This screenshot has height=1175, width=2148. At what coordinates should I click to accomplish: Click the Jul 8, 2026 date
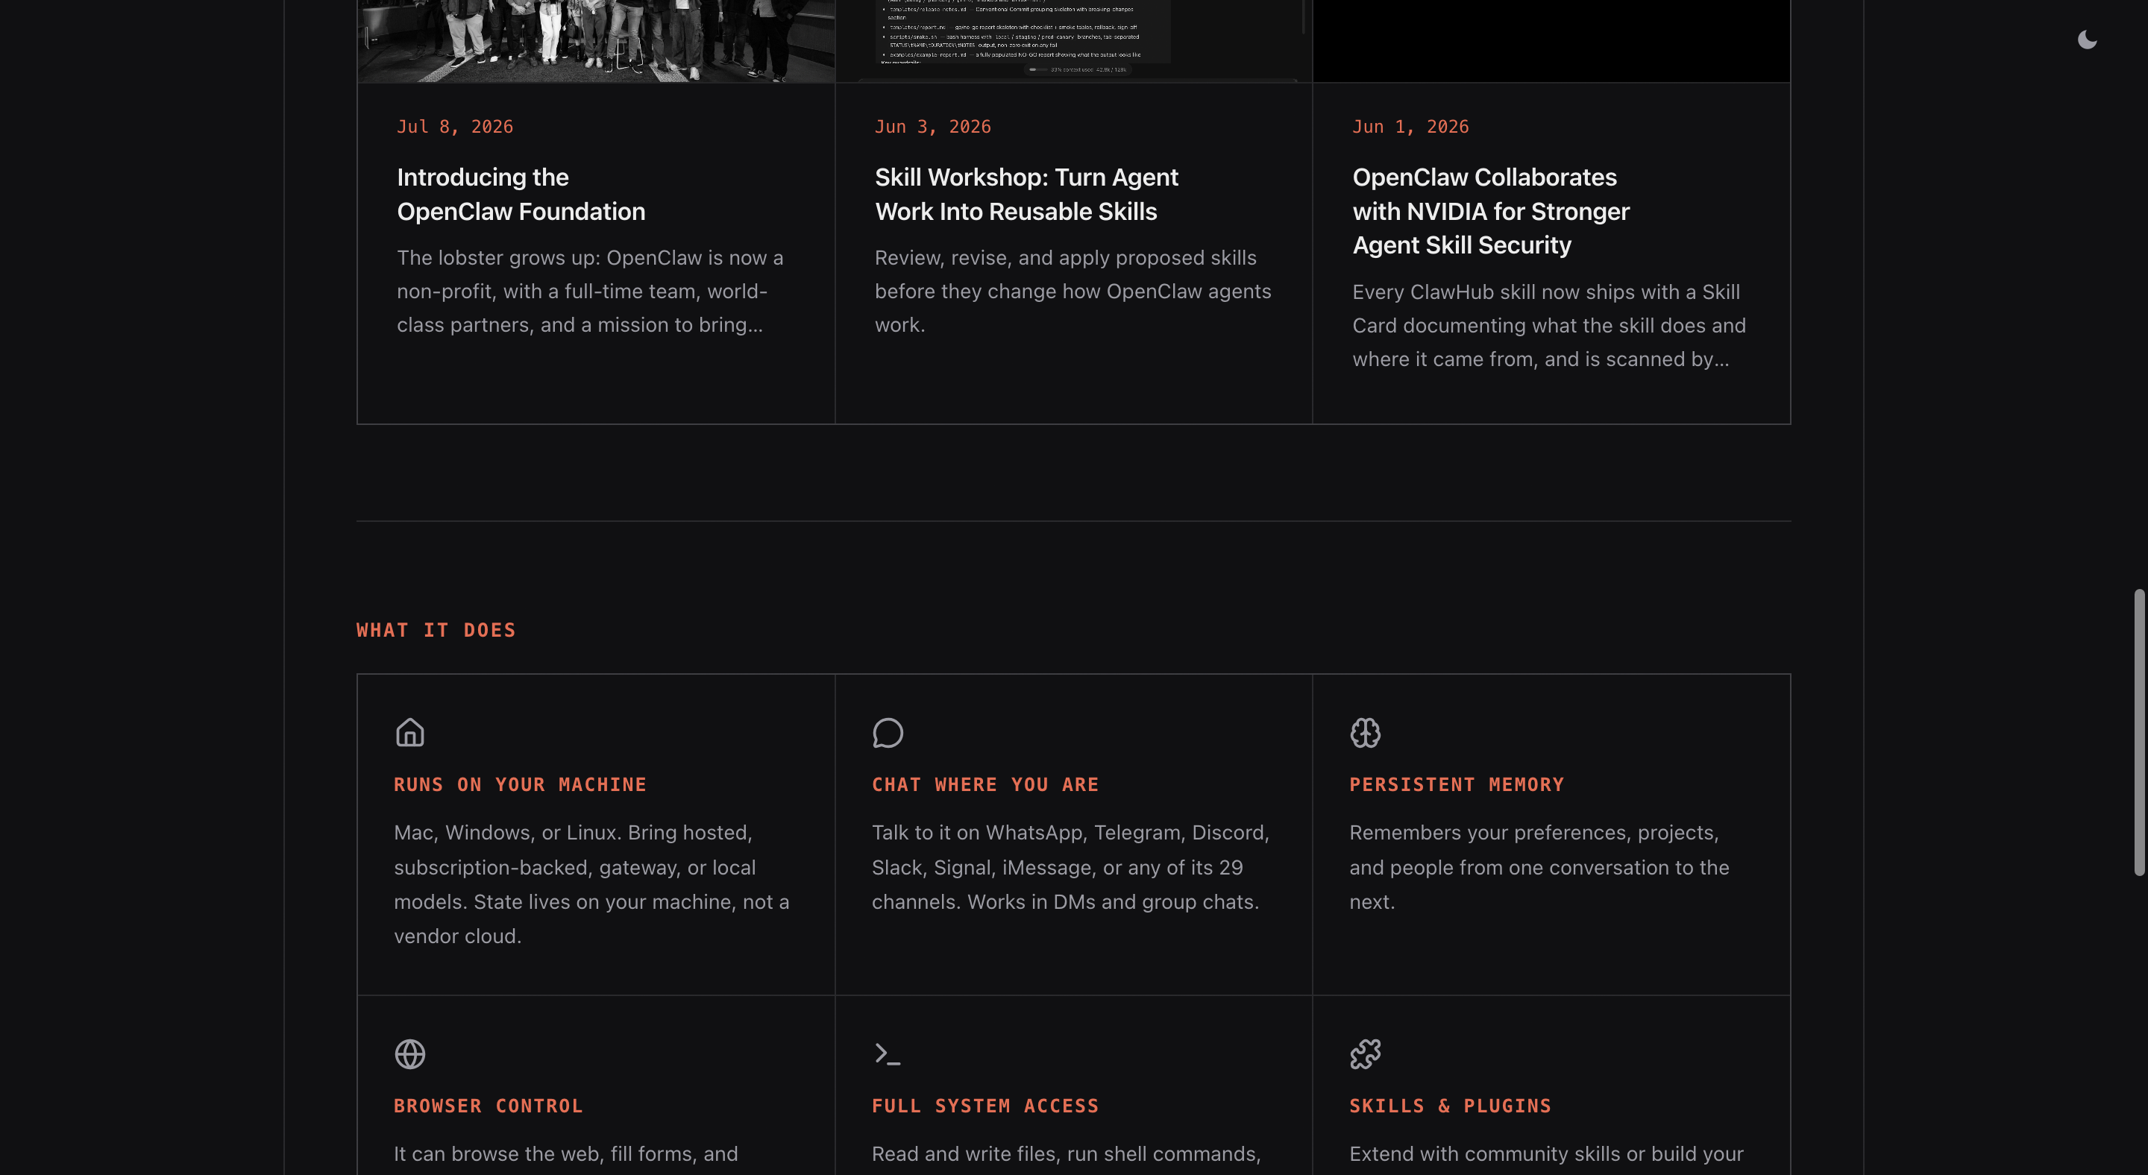(x=455, y=127)
